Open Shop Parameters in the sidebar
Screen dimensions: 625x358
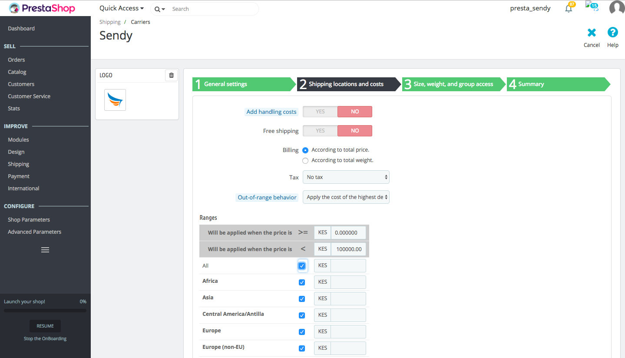coord(29,220)
